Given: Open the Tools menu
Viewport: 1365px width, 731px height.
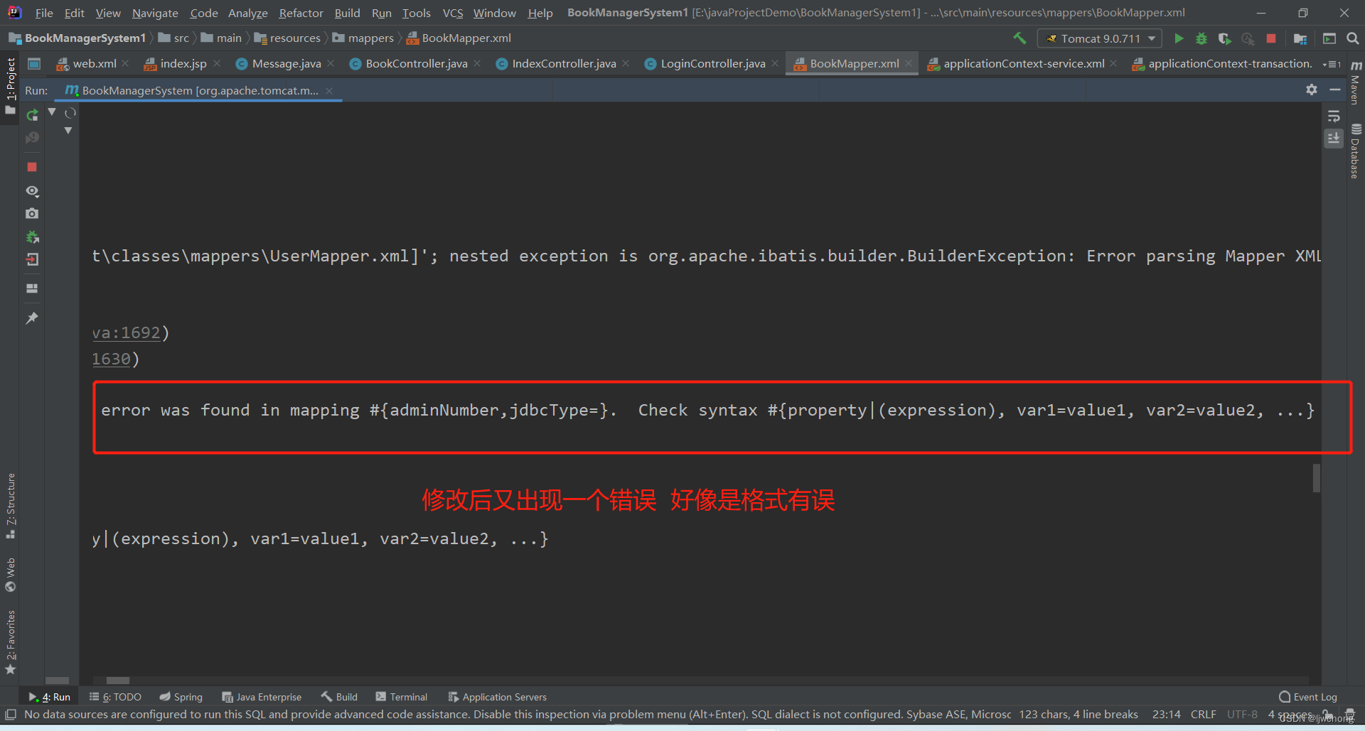Looking at the screenshot, I should (x=416, y=13).
